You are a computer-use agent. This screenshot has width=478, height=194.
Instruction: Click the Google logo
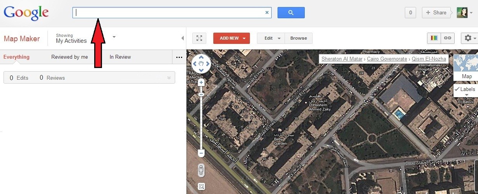(26, 13)
